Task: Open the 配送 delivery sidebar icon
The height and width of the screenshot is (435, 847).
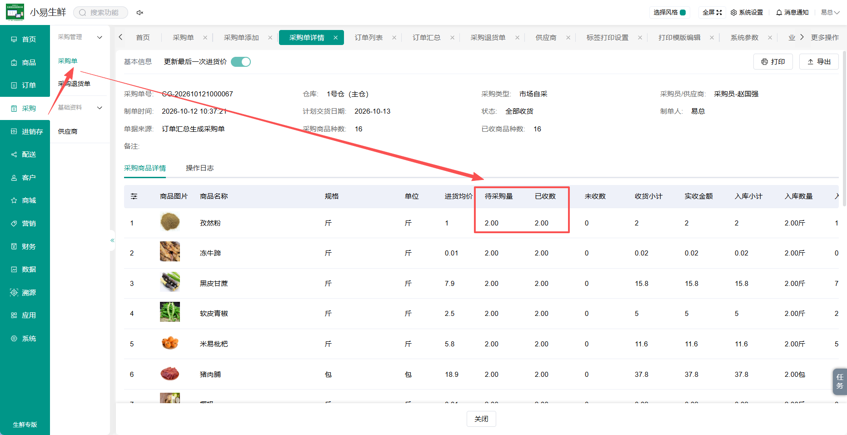Action: point(14,155)
